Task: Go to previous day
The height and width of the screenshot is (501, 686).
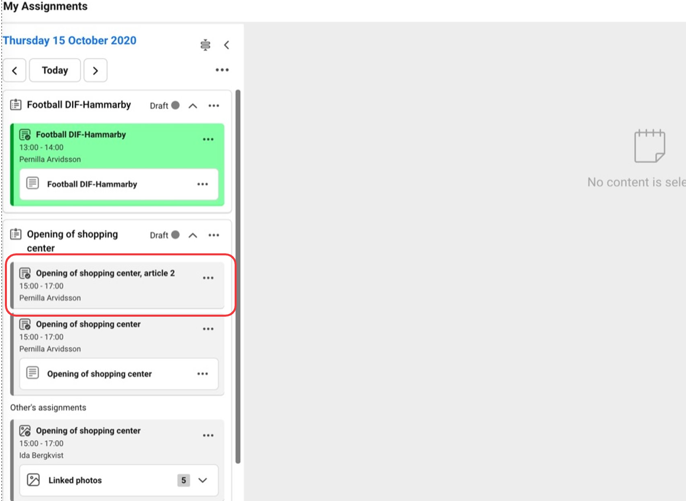Action: (15, 71)
